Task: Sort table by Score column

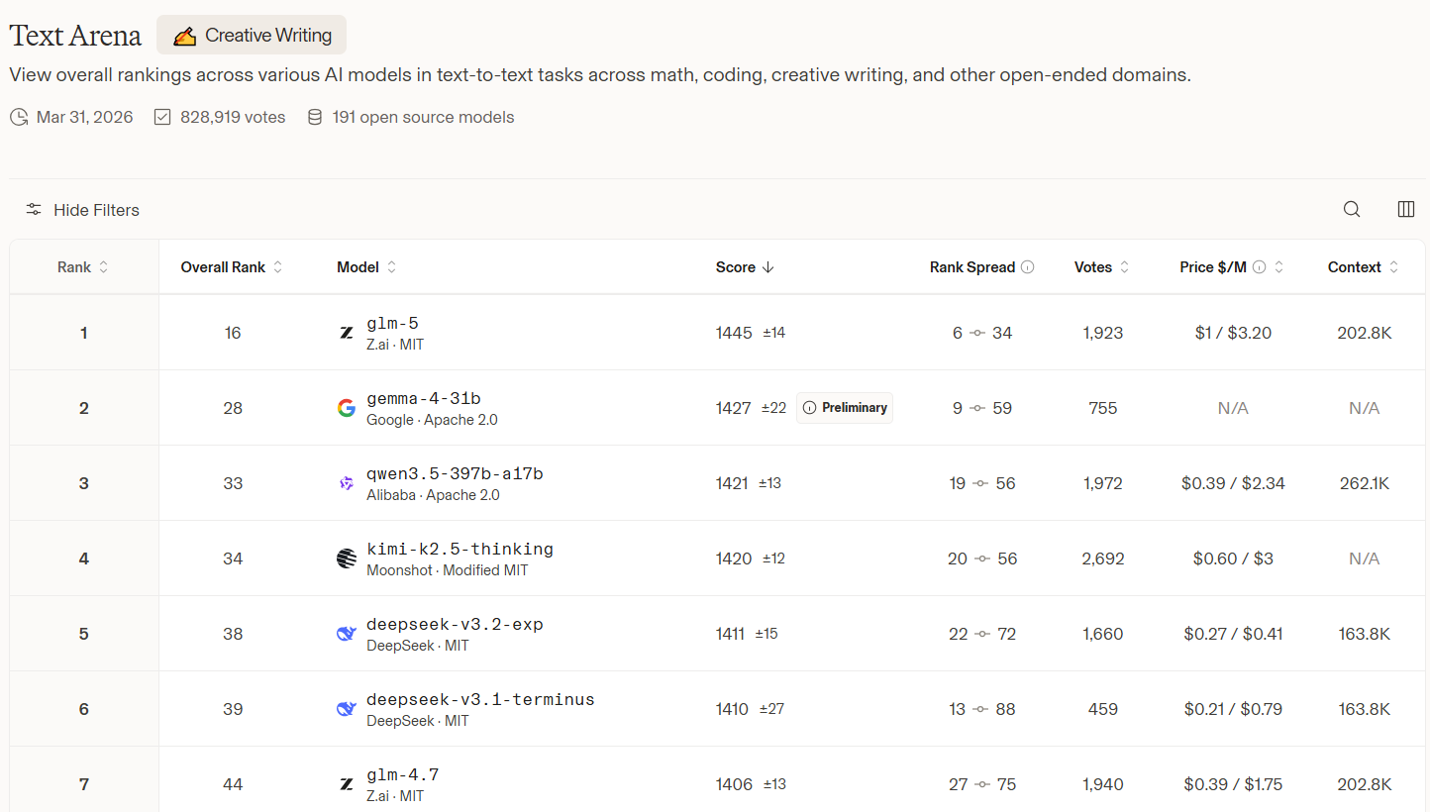Action: [x=746, y=267]
